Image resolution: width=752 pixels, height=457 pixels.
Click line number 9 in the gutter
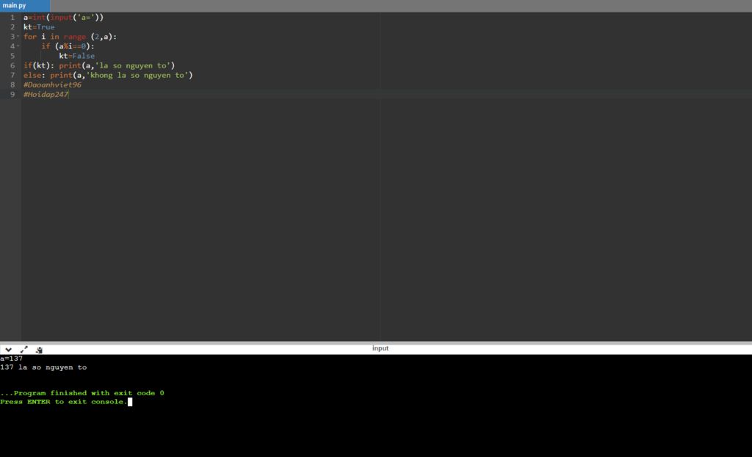click(x=12, y=95)
